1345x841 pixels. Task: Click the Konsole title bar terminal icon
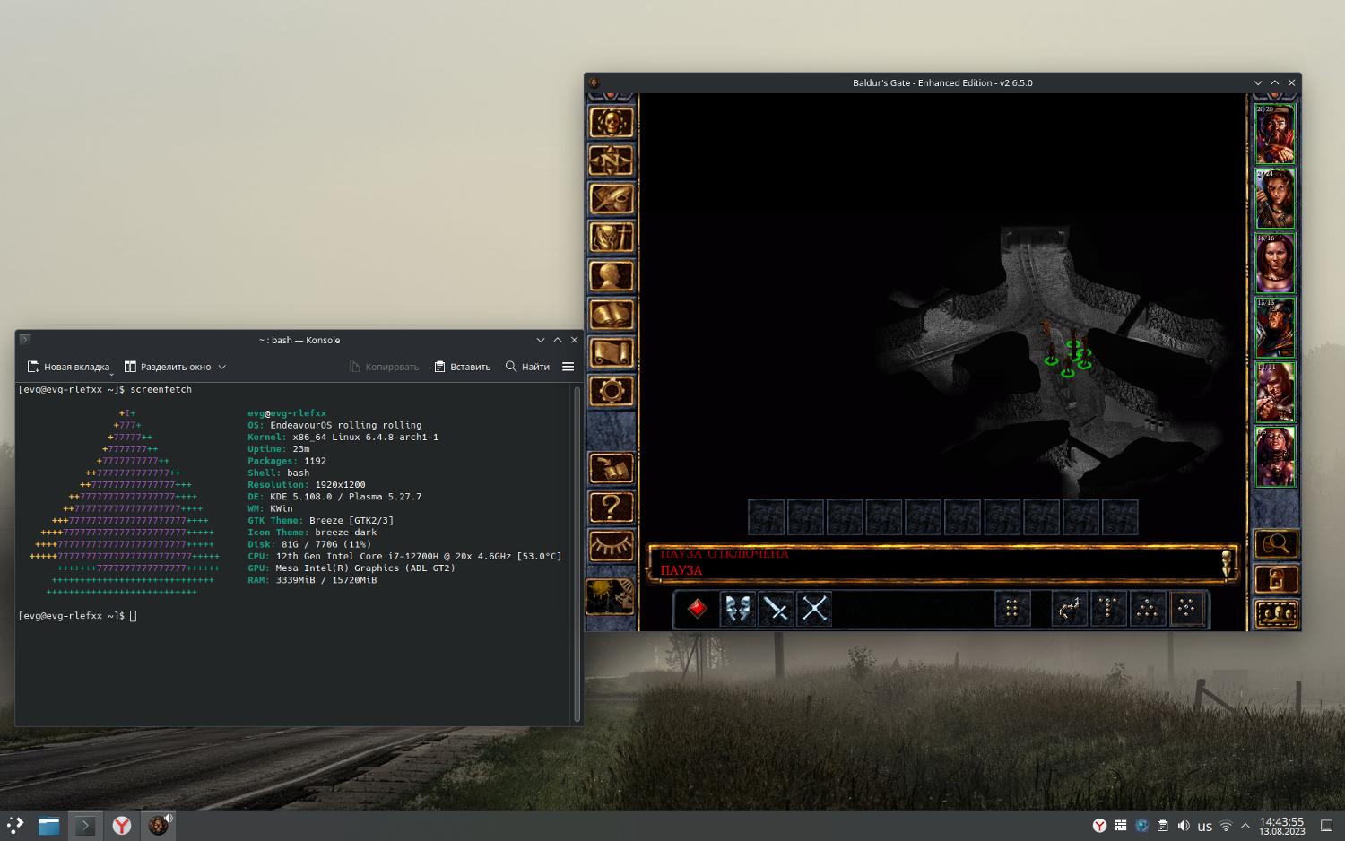click(x=25, y=340)
